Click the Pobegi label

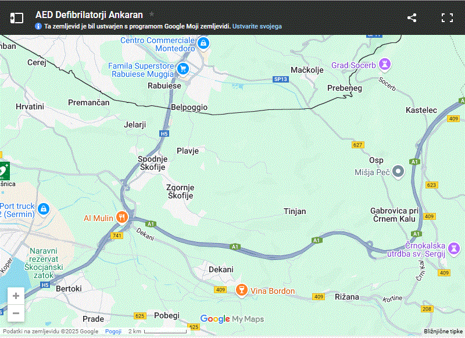167,315
